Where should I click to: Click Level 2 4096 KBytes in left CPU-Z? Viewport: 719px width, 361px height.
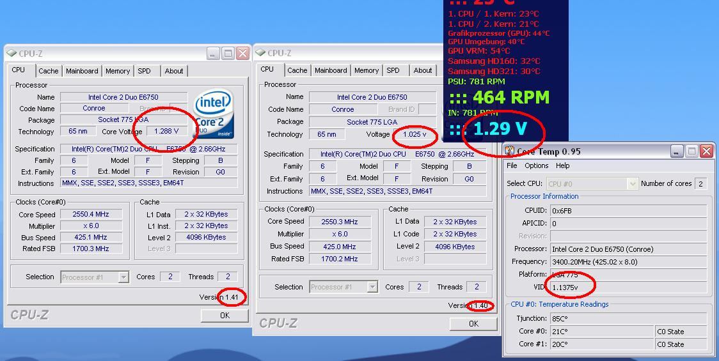pyautogui.click(x=207, y=237)
